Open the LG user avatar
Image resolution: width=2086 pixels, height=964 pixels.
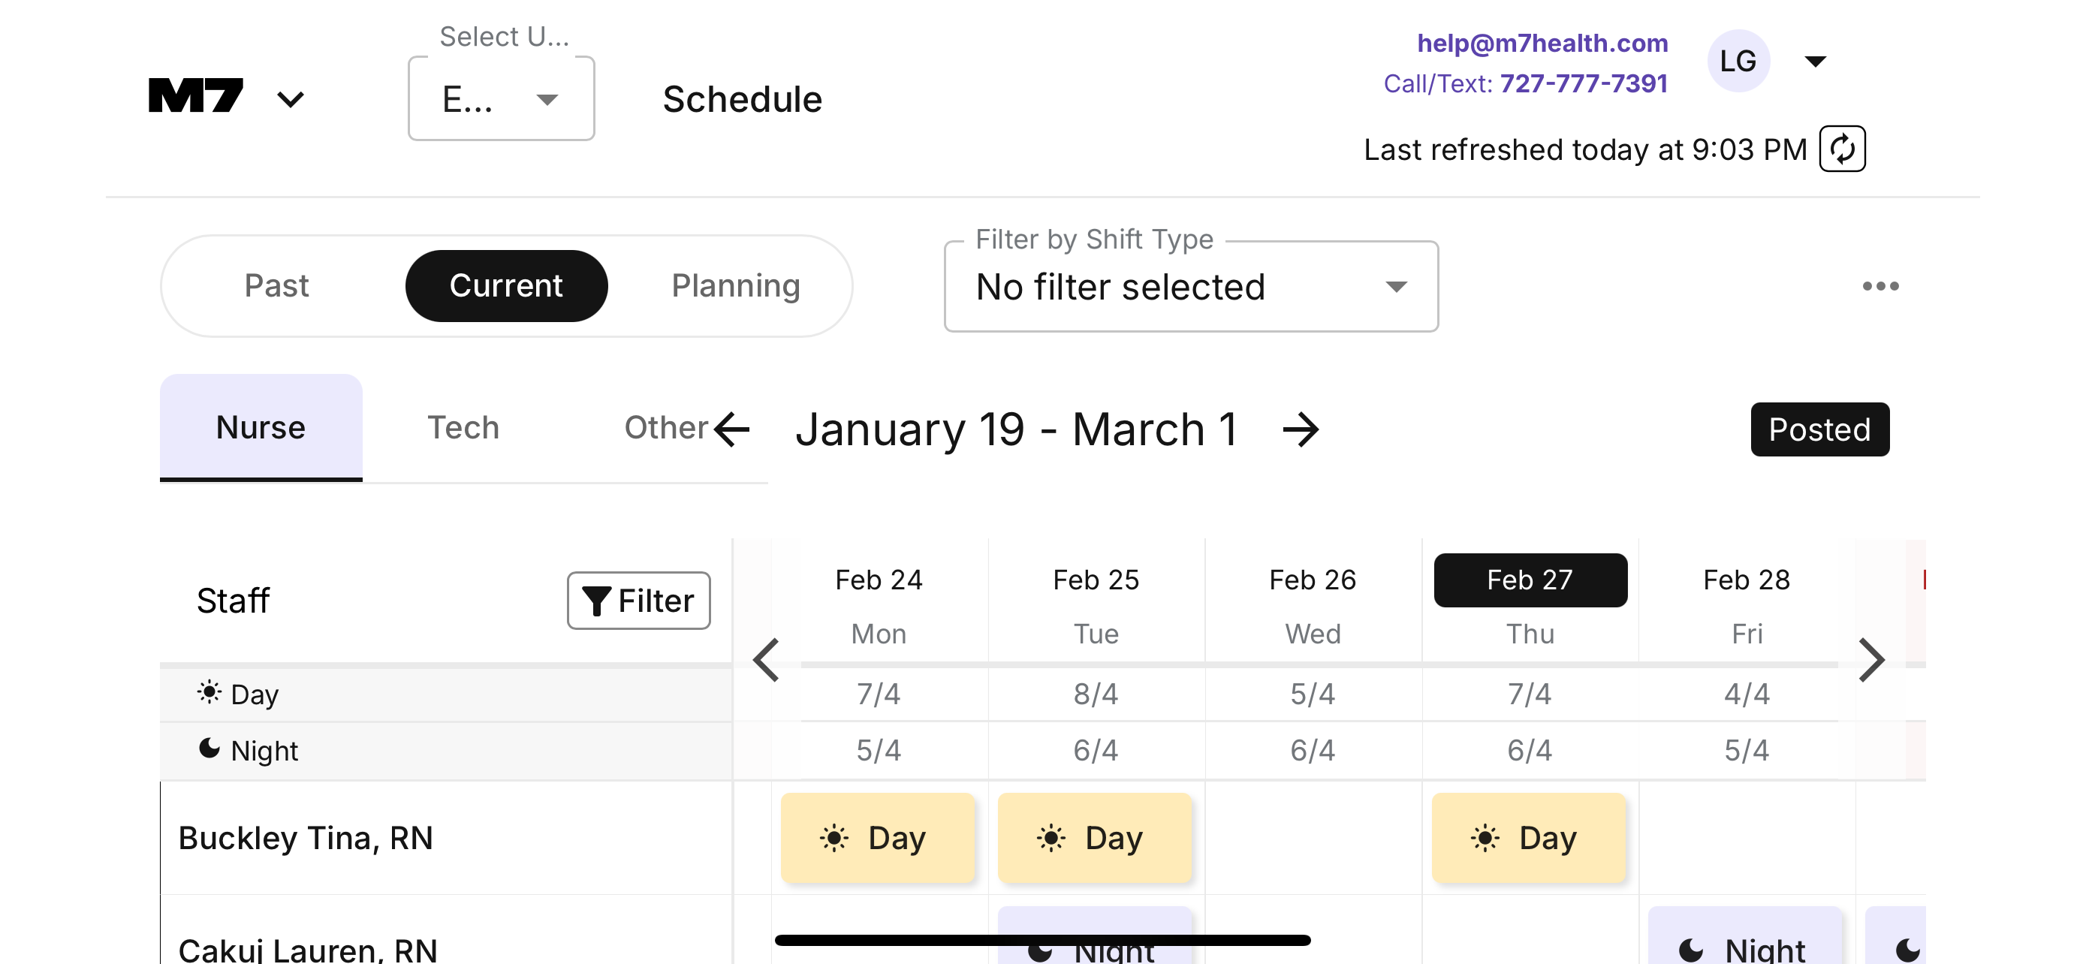pyautogui.click(x=1737, y=61)
